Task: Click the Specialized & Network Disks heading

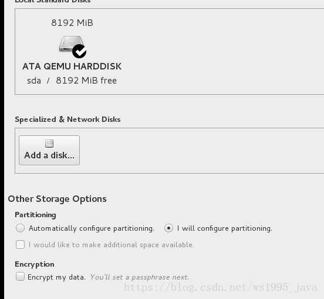Action: [x=67, y=119]
